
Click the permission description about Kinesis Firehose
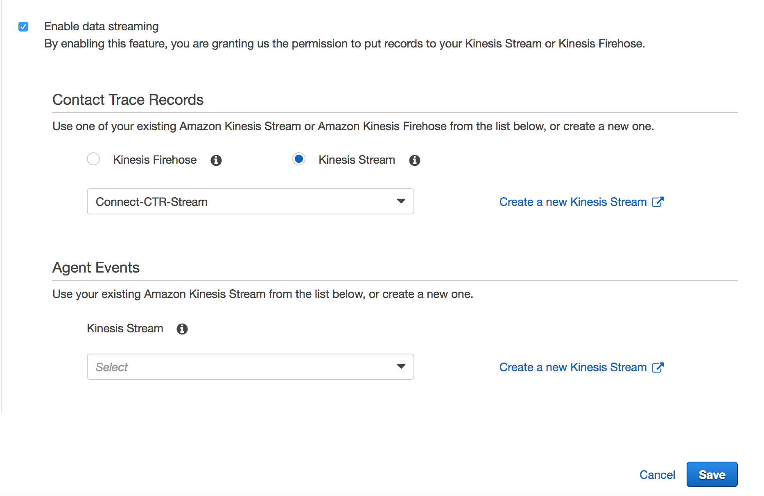point(345,44)
